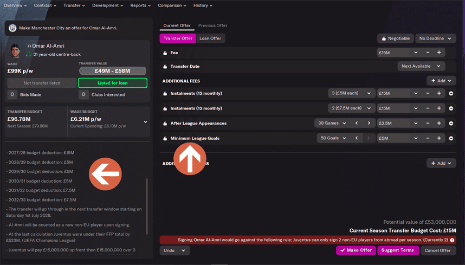Remove the After League Appearances clause
The height and width of the screenshot is (265, 465).
(451, 124)
